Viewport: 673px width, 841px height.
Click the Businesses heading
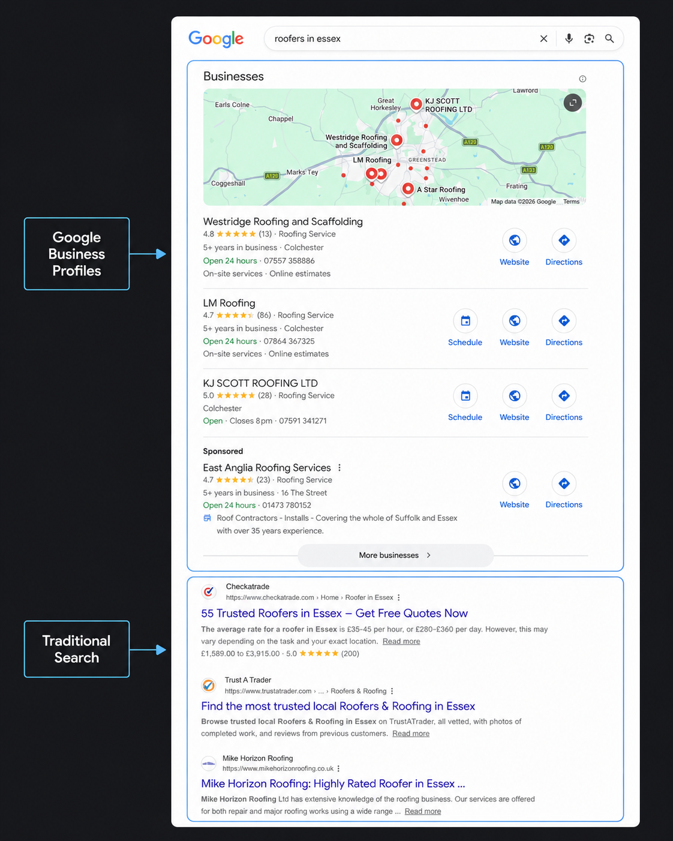point(233,76)
